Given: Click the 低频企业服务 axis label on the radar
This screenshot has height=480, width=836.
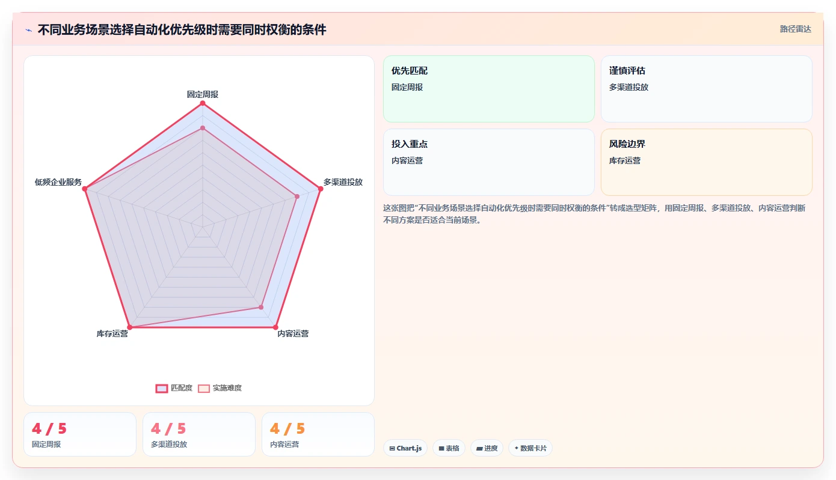Looking at the screenshot, I should click(58, 182).
